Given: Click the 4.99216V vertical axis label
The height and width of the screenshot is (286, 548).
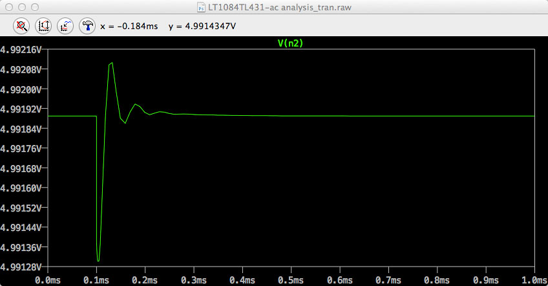Looking at the screenshot, I should pyautogui.click(x=21, y=50).
